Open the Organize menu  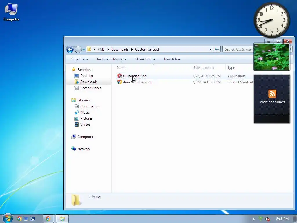click(79, 59)
